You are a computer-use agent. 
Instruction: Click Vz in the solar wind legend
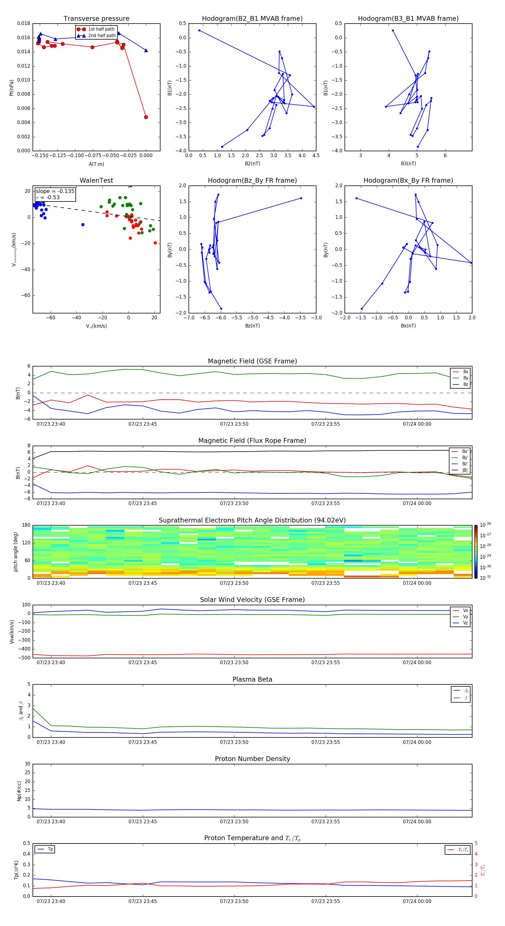pos(460,623)
